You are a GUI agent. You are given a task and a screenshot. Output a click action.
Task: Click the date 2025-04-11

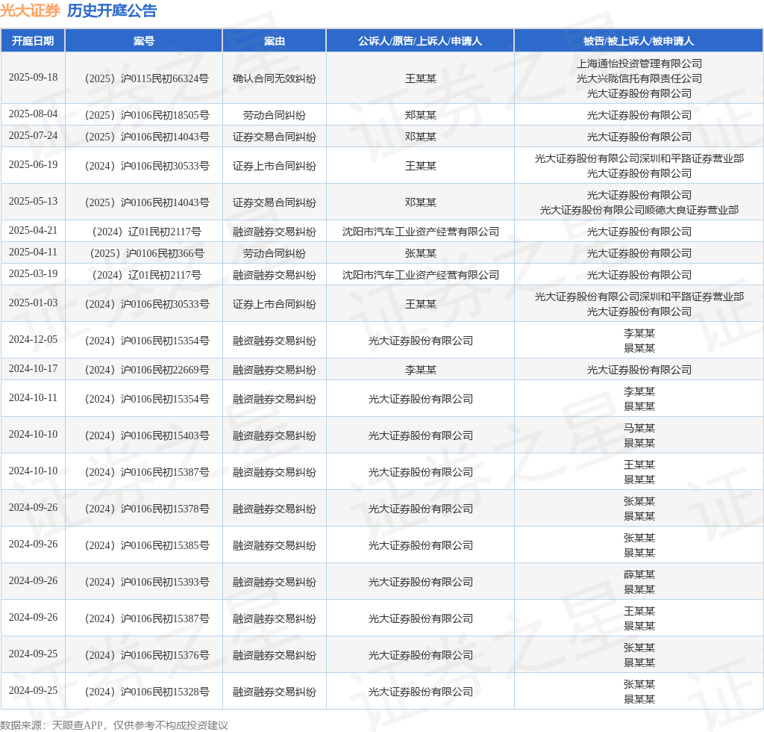pyautogui.click(x=33, y=252)
